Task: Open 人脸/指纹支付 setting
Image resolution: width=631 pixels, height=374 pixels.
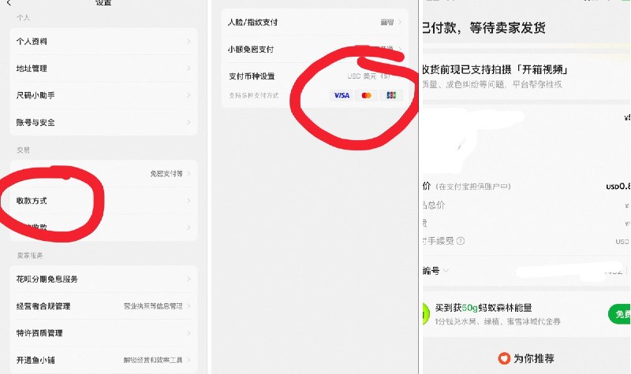Action: (315, 22)
